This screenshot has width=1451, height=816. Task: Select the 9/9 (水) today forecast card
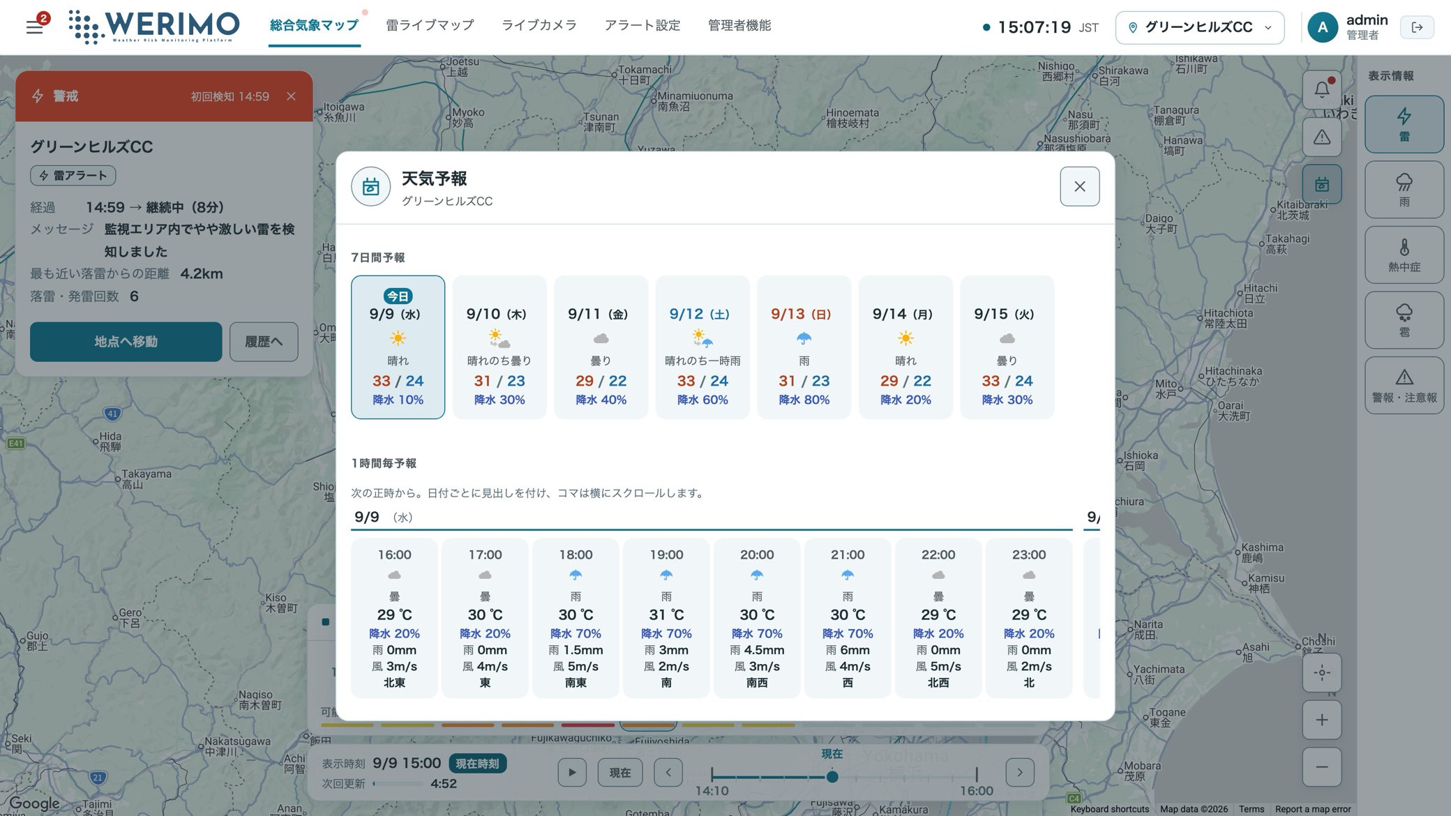pyautogui.click(x=398, y=347)
